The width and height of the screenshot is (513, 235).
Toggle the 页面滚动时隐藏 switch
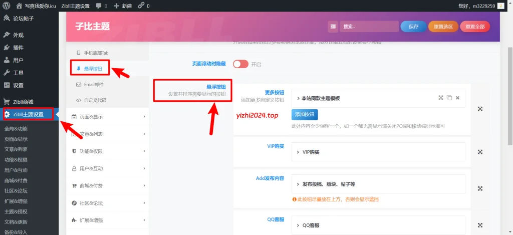(x=241, y=64)
